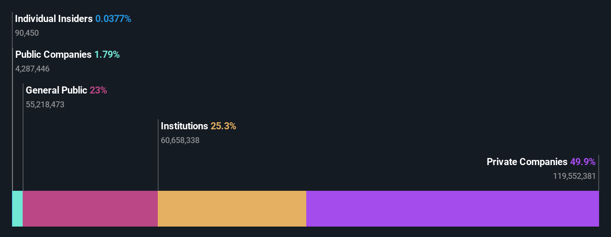Select the orange Institutions bar segment
The image size is (611, 237).
(232, 209)
